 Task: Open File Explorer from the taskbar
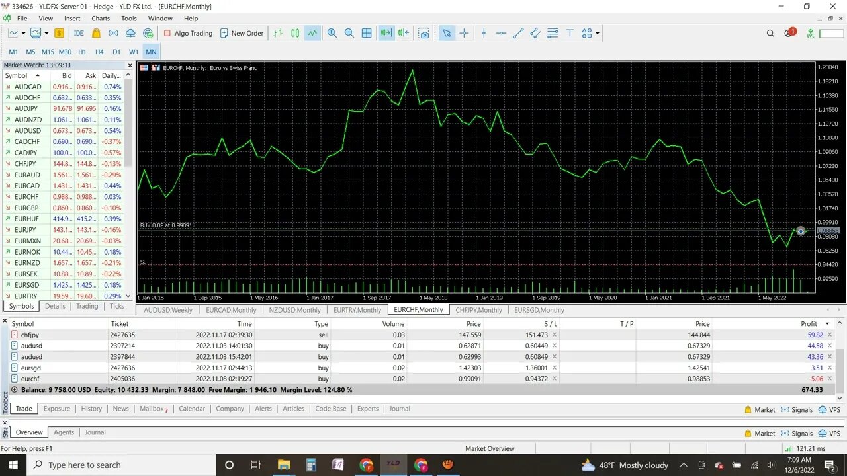pyautogui.click(x=284, y=465)
